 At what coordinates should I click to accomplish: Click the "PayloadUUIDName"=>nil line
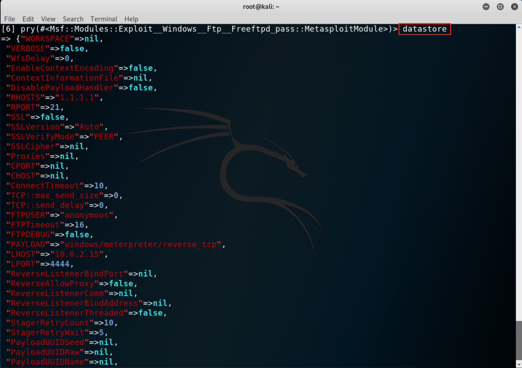pyautogui.click(x=62, y=362)
